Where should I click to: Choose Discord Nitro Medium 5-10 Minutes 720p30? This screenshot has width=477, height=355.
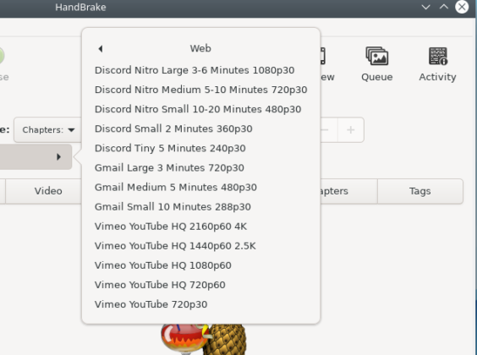pyautogui.click(x=200, y=90)
